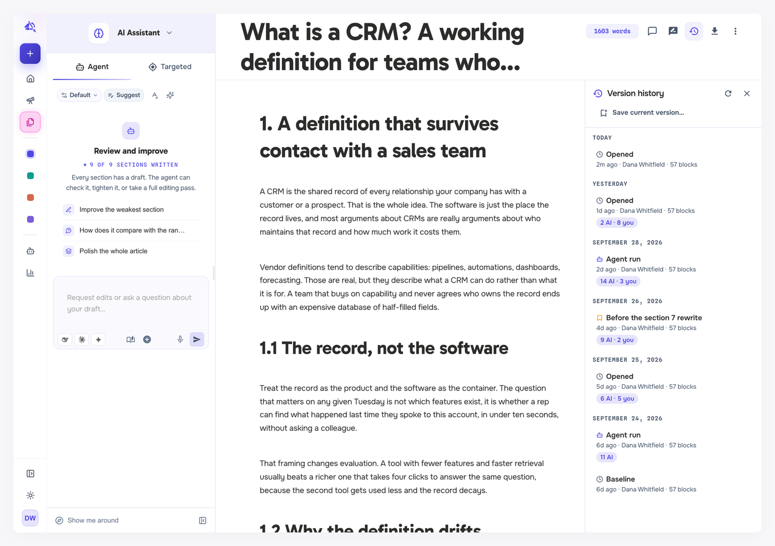775x546 pixels.
Task: Click Save current version
Action: [642, 113]
